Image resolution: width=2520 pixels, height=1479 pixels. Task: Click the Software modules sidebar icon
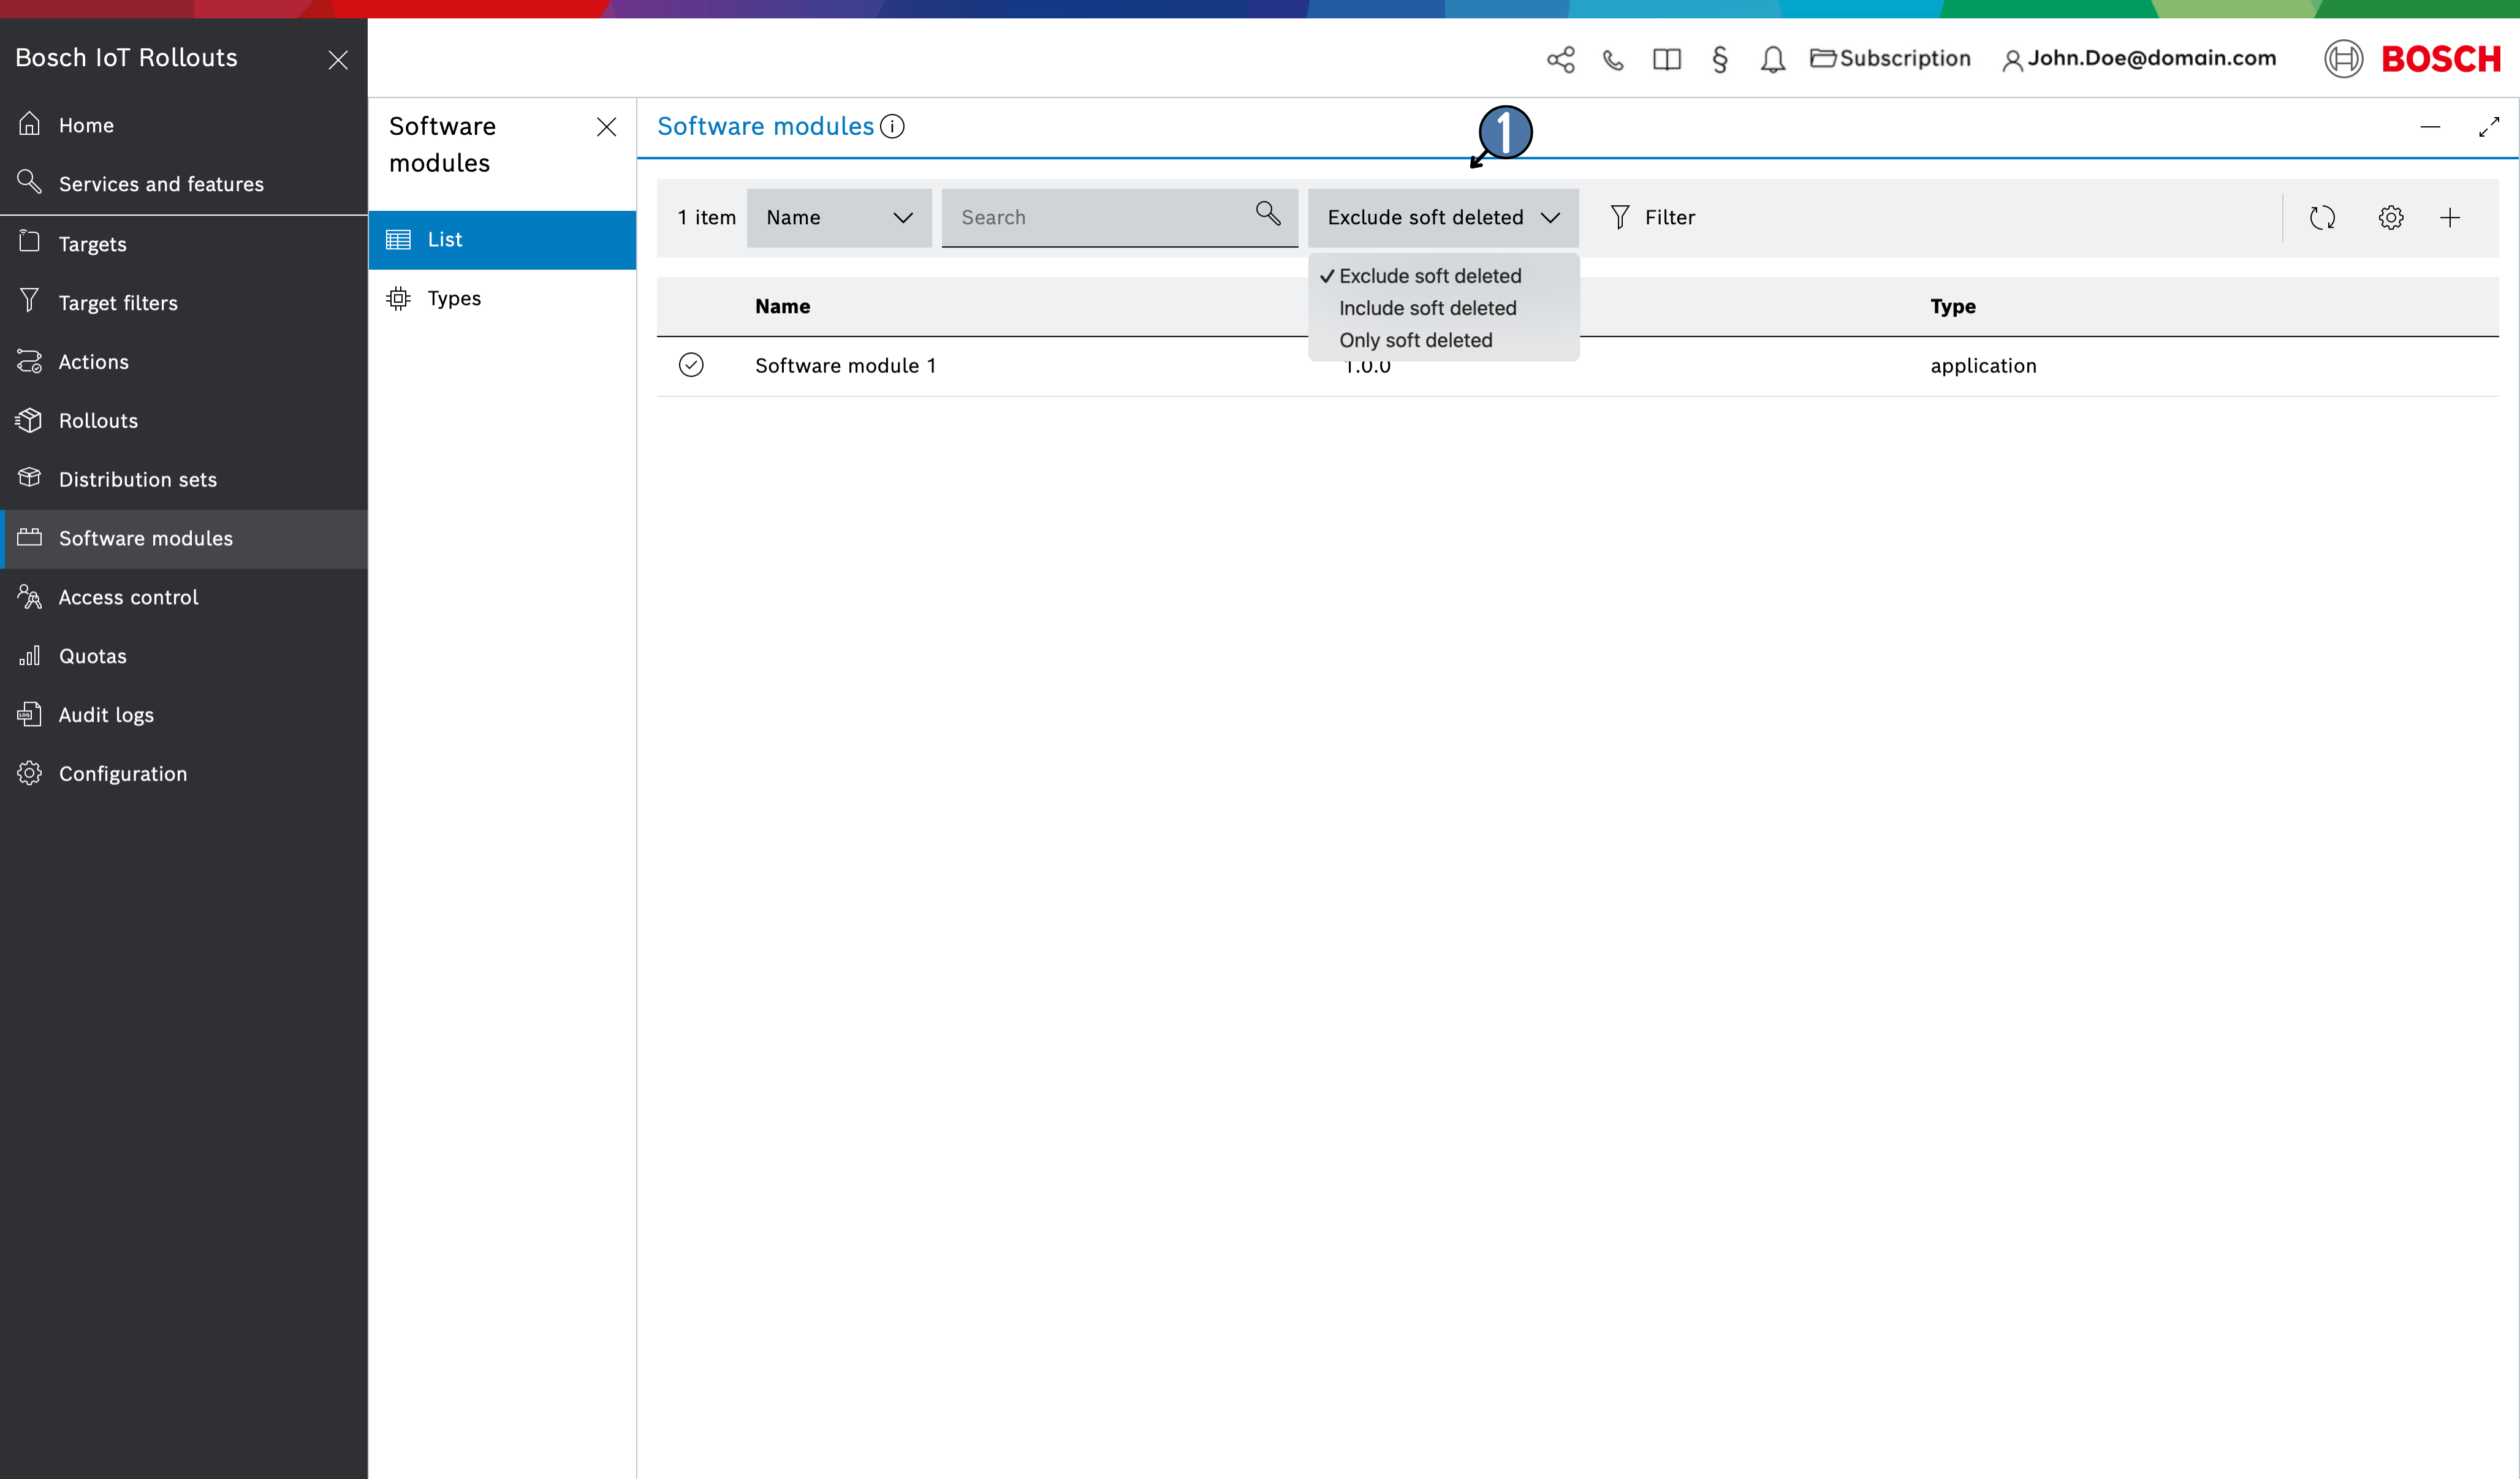[x=30, y=537]
